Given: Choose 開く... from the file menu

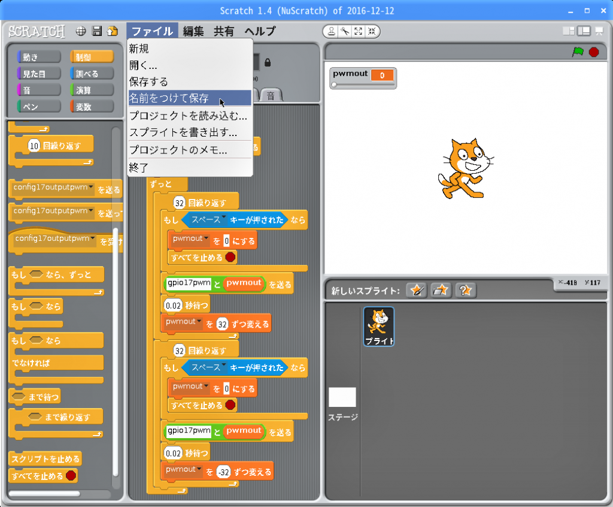Looking at the screenshot, I should 190,65.
